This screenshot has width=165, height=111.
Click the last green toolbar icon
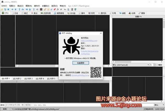[x=75, y=9]
